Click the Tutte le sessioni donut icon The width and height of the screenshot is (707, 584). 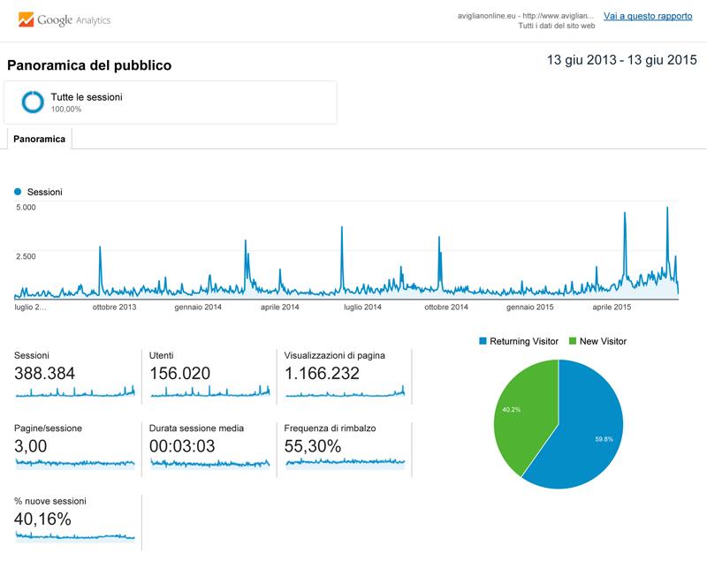pos(34,102)
